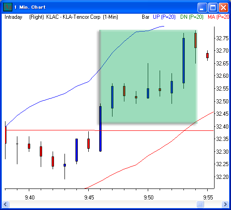Screen dimensions: 231x210
Task: Click the "1 Min. Chart" window title
Action: [x=30, y=7]
